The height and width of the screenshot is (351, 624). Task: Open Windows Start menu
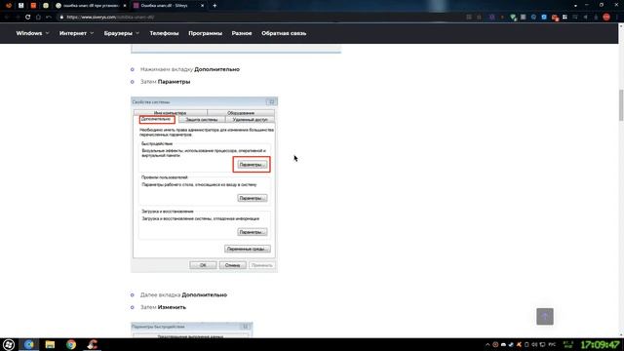coord(9,344)
